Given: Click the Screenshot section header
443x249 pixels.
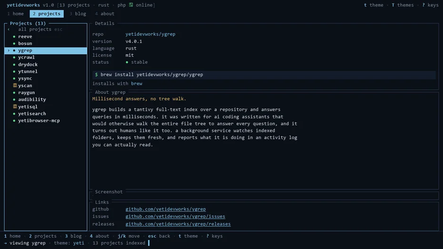Looking at the screenshot, I should click(109, 192).
